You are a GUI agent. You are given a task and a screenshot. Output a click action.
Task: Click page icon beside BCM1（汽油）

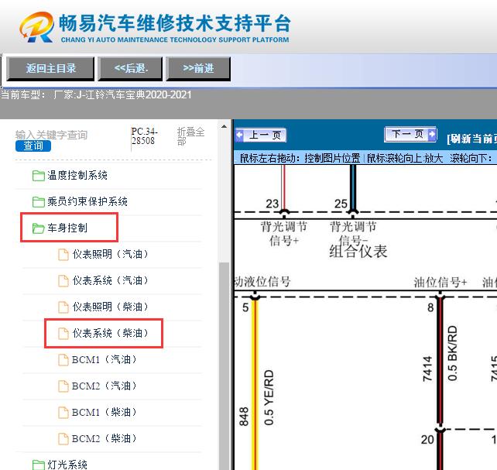[63, 360]
